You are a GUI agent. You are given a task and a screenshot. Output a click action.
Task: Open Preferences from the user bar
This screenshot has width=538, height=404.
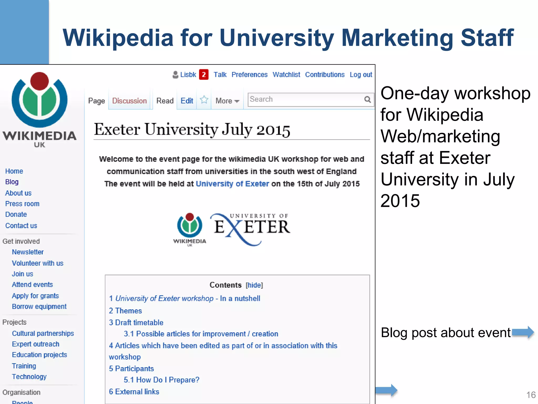pos(249,75)
